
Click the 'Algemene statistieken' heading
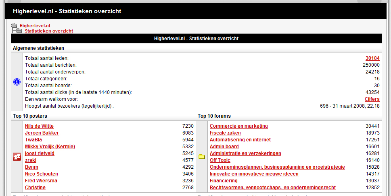tap(38, 48)
